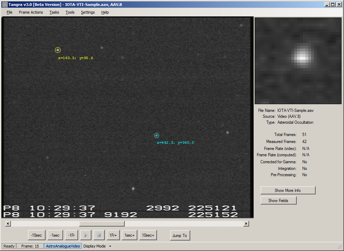Image resolution: width=344 pixels, height=251 pixels.
Task: Click the 'Video (AAV.8)' source value
Action: coord(289,116)
